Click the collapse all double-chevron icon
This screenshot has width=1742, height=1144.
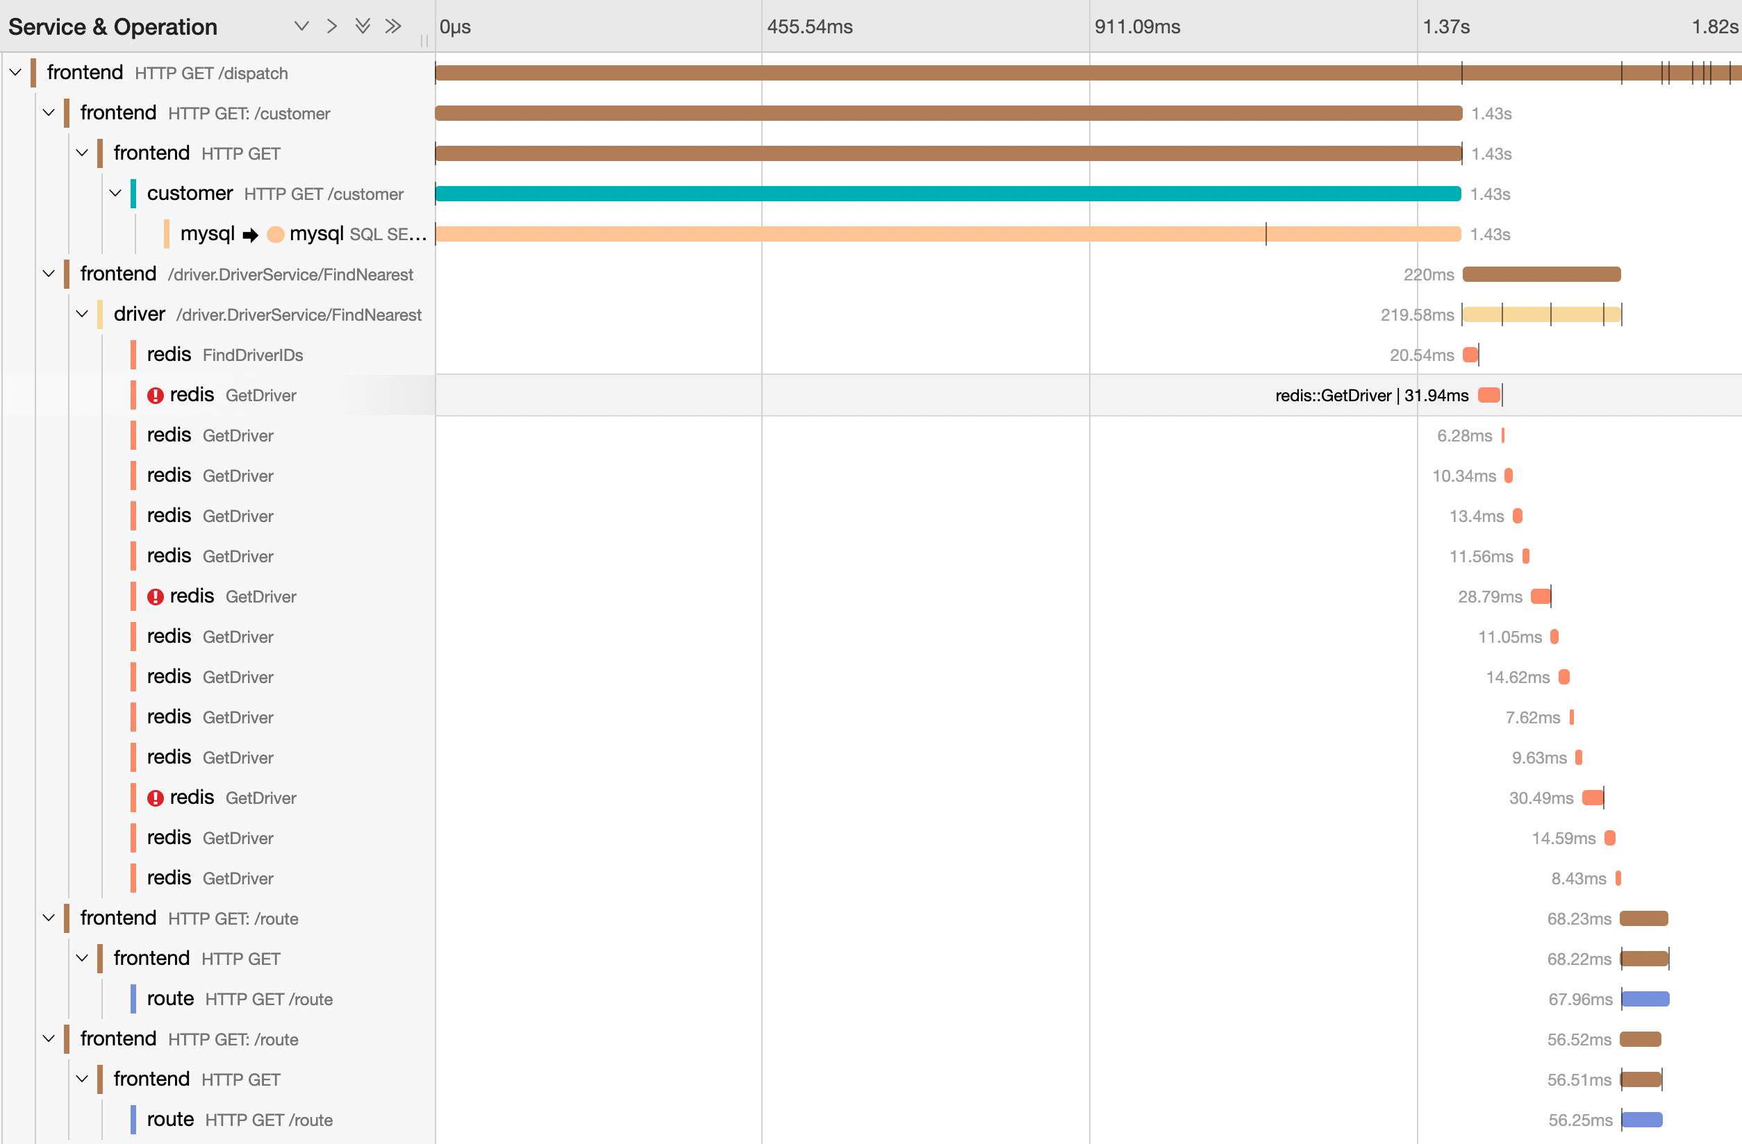pyautogui.click(x=393, y=26)
